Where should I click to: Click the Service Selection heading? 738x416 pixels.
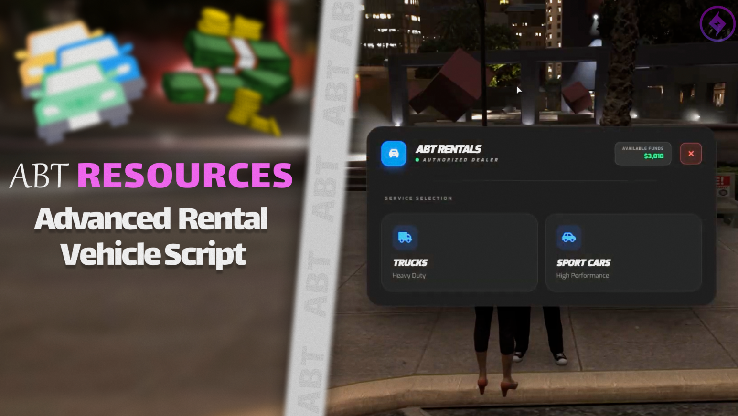(x=418, y=198)
